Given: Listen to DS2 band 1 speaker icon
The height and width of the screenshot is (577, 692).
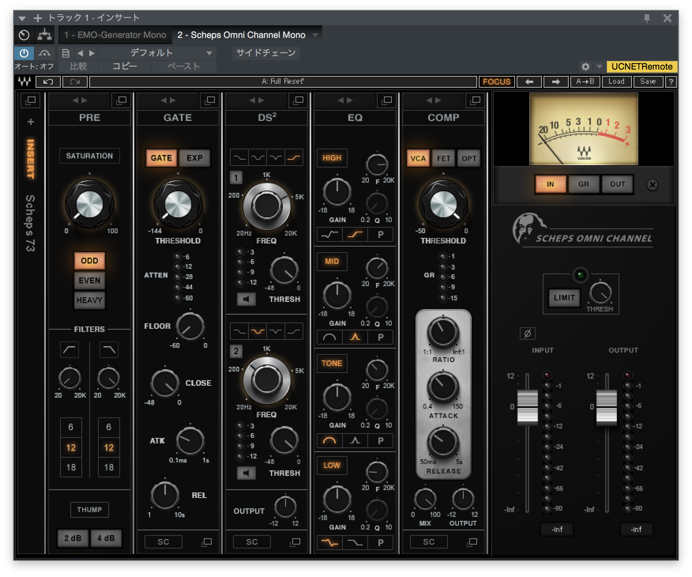Looking at the screenshot, I should coord(246,299).
